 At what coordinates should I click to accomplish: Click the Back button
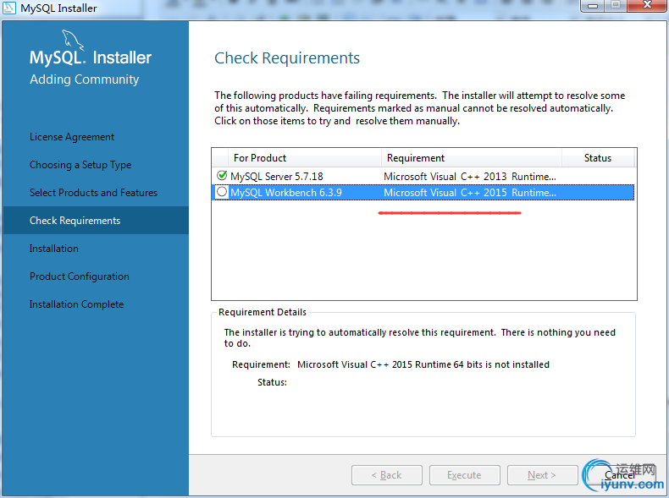[x=387, y=475]
